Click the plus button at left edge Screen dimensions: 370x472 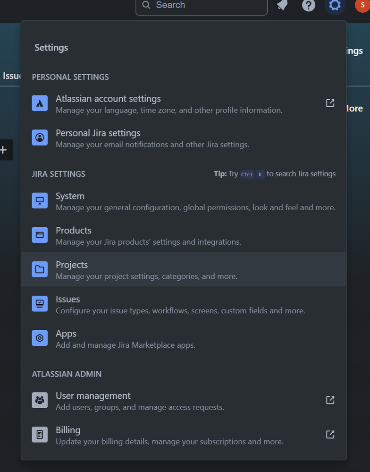pos(4,150)
